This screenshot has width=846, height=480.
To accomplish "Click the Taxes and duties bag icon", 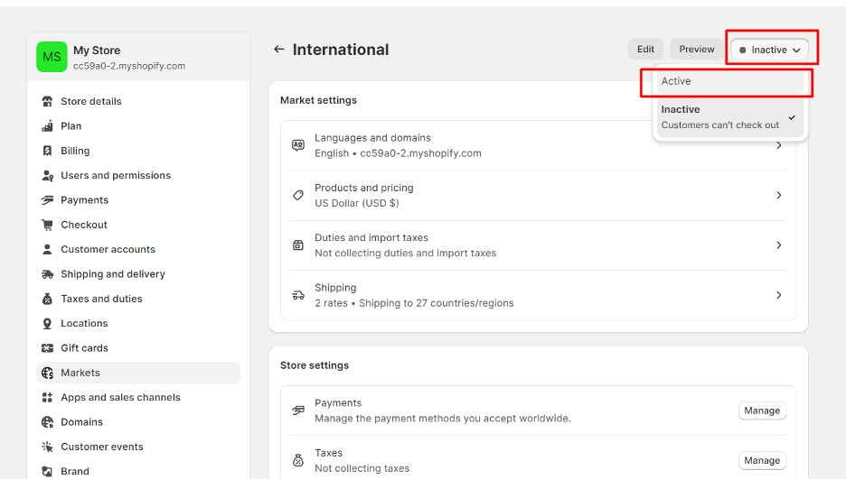I will click(48, 299).
